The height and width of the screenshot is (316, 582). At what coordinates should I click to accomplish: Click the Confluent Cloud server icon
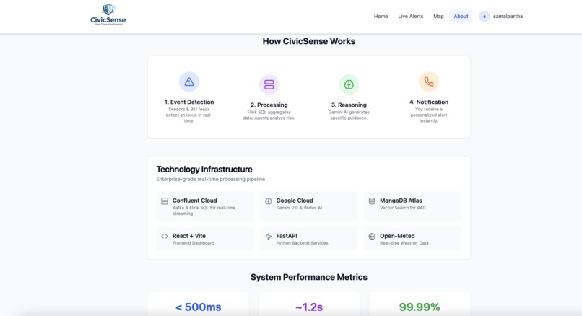[x=165, y=201]
